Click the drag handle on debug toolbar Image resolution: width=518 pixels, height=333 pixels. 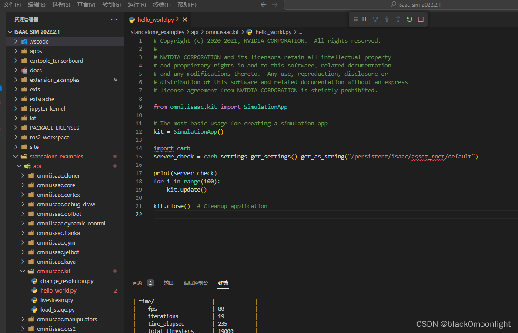click(x=356, y=19)
